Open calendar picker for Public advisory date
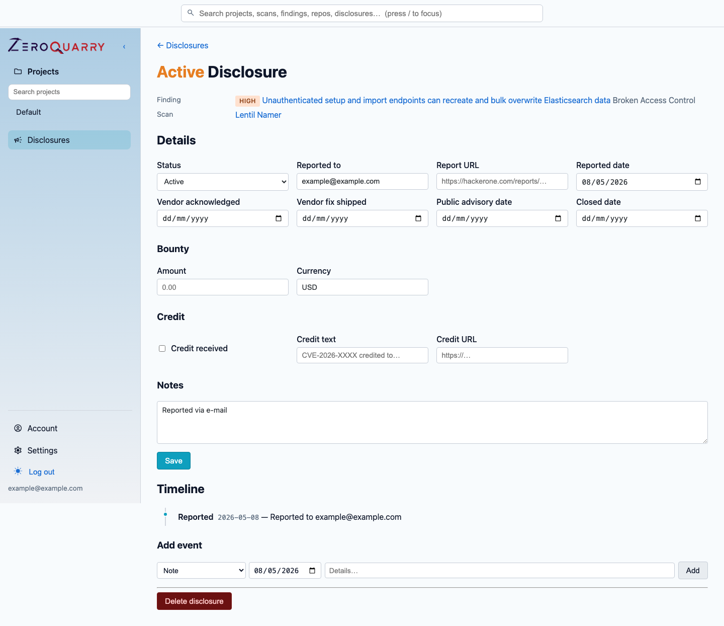The width and height of the screenshot is (724, 626). click(558, 218)
